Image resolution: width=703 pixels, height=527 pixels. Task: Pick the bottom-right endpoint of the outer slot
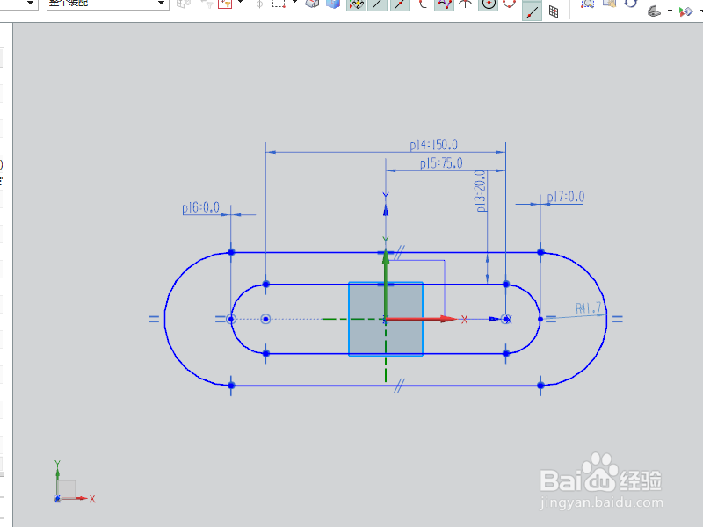tap(540, 386)
